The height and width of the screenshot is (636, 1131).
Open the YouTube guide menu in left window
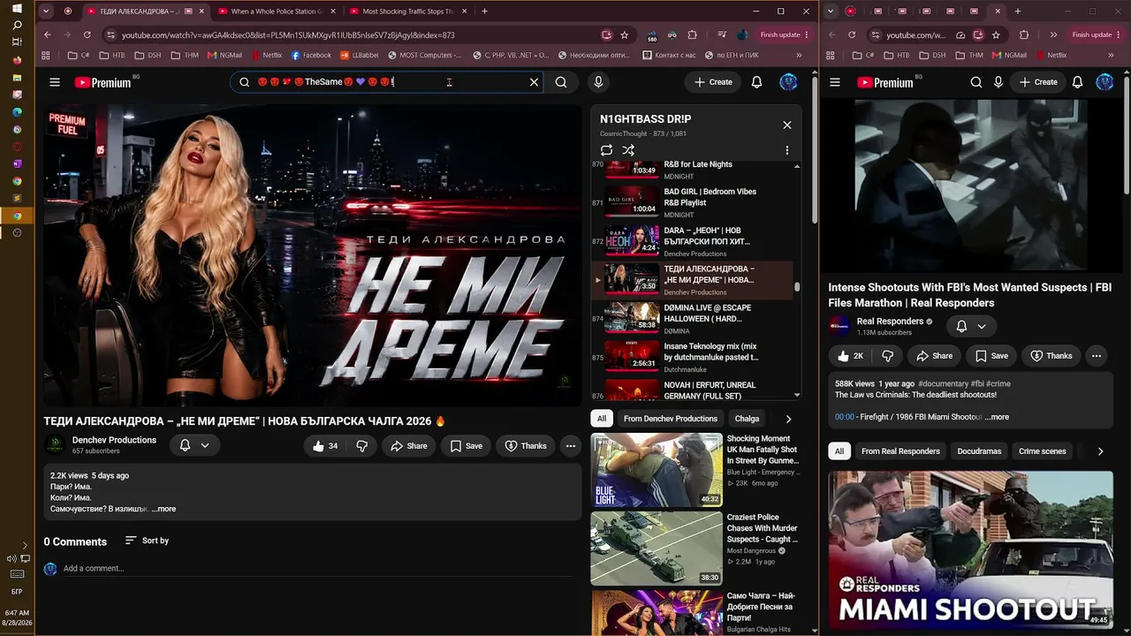click(x=55, y=82)
